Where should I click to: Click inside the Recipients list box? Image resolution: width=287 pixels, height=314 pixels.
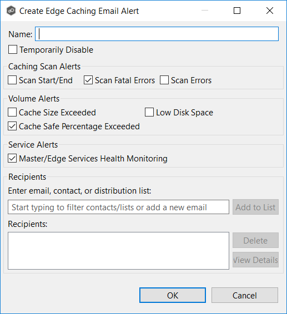tap(118, 251)
